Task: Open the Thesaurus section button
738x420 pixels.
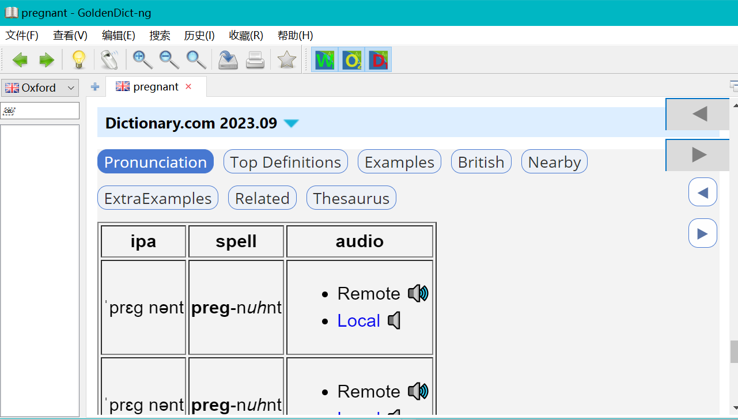Action: (x=351, y=198)
